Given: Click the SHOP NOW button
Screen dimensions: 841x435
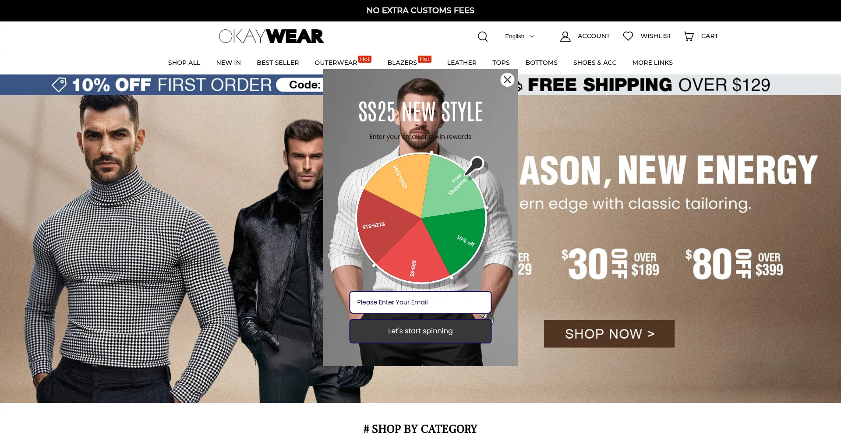Looking at the screenshot, I should click(x=609, y=334).
